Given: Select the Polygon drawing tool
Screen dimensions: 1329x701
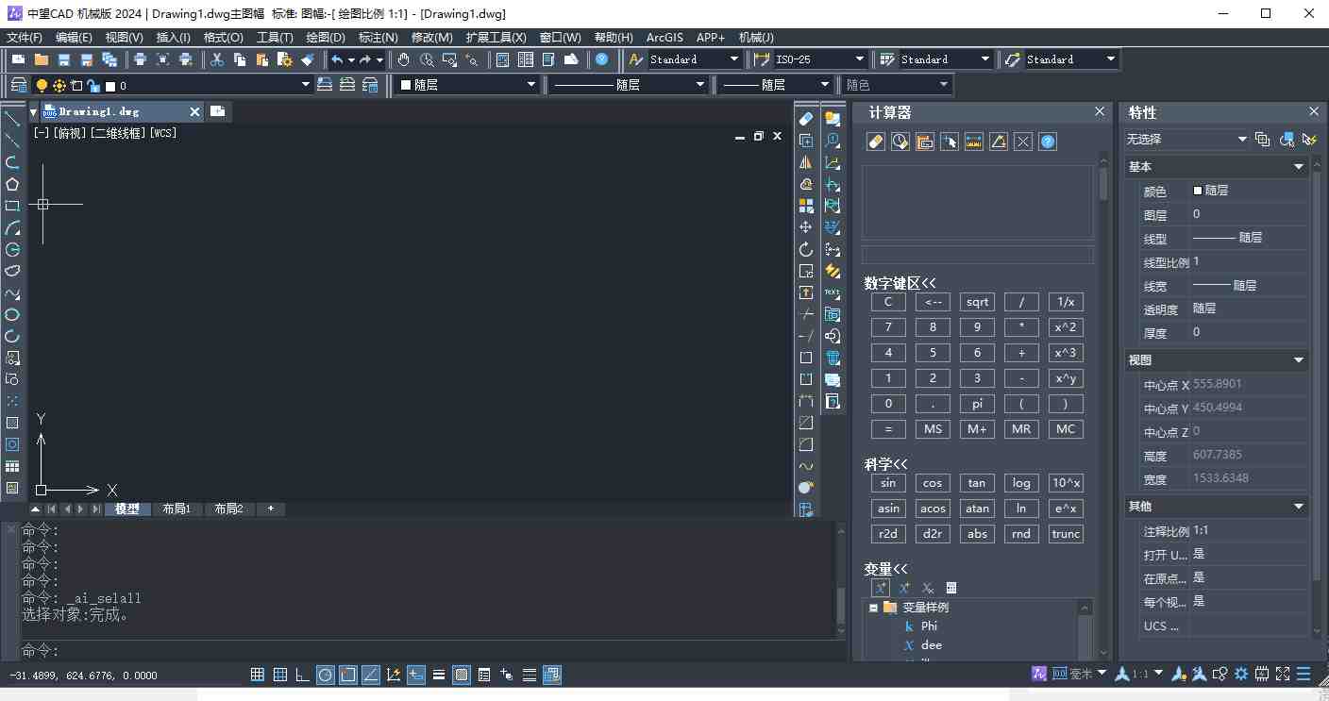Looking at the screenshot, I should click(x=12, y=184).
